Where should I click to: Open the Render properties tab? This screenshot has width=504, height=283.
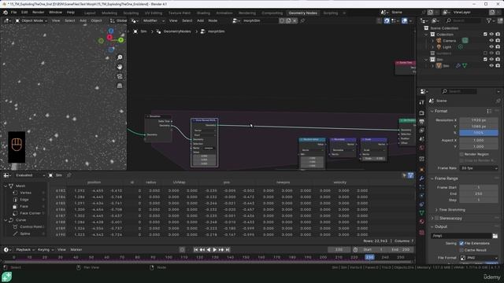click(x=422, y=113)
